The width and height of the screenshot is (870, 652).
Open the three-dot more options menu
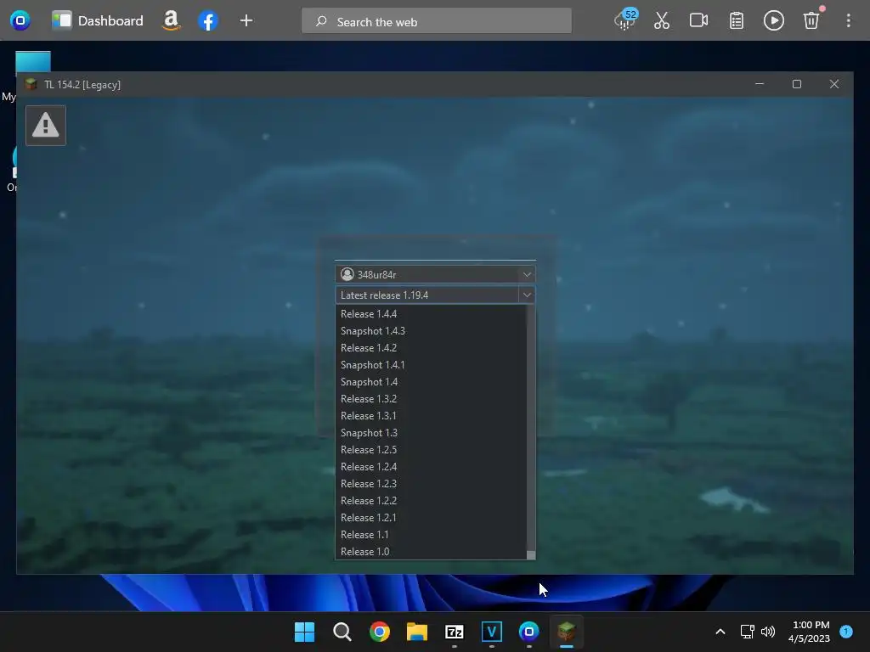[849, 21]
